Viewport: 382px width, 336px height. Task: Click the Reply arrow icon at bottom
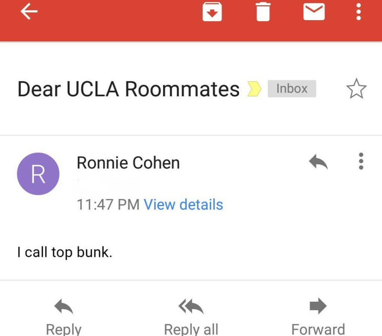click(x=63, y=306)
